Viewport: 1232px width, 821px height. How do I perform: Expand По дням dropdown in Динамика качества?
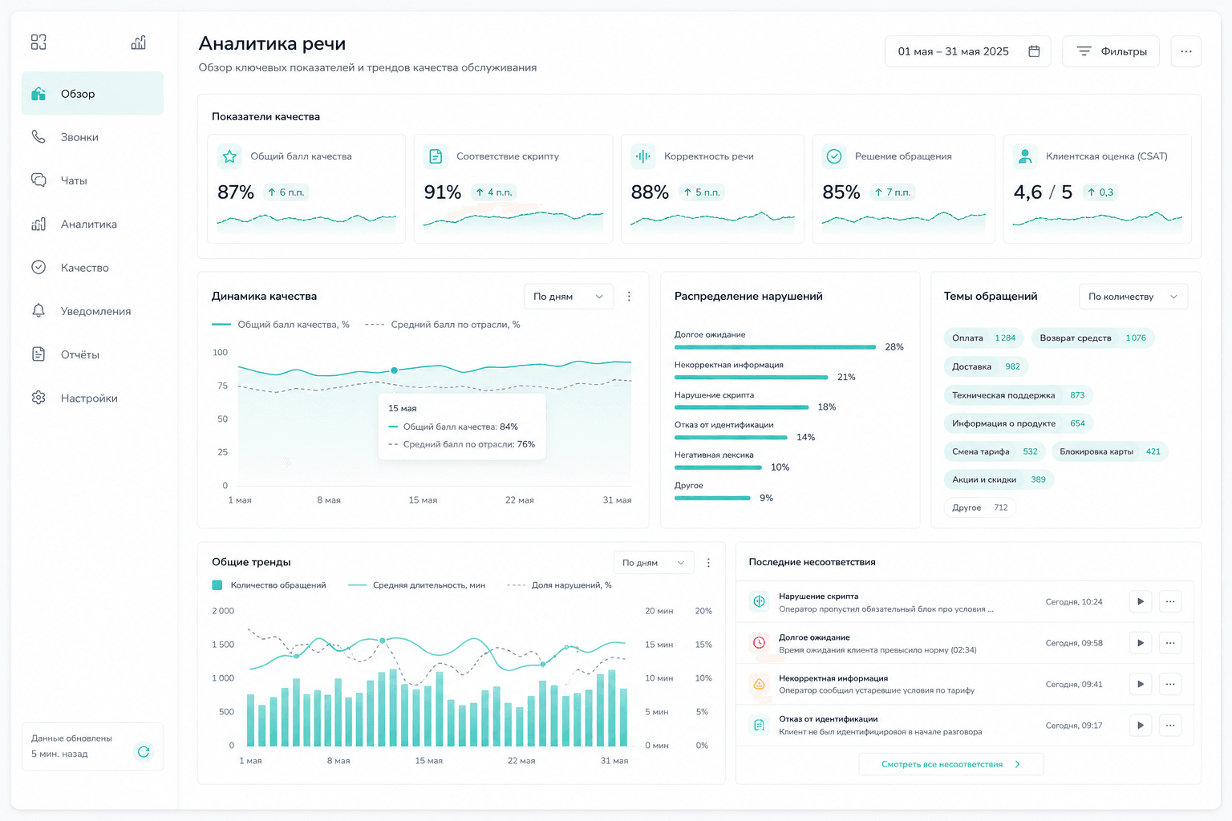pos(569,296)
